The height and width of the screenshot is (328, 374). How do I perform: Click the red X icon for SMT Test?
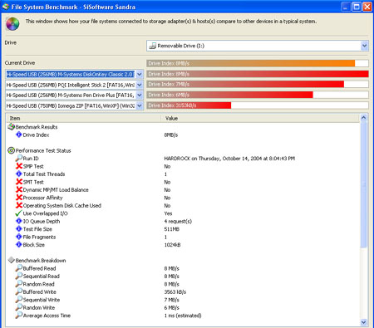(x=19, y=182)
